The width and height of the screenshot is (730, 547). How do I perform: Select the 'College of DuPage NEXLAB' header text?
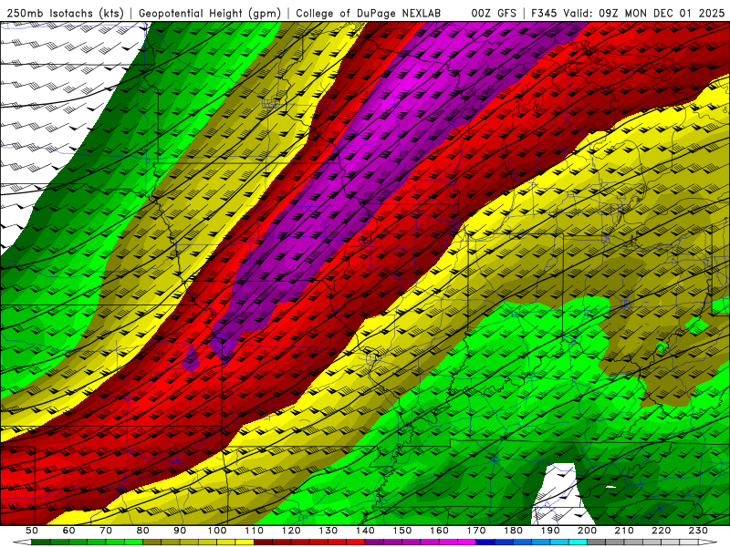click(x=368, y=13)
